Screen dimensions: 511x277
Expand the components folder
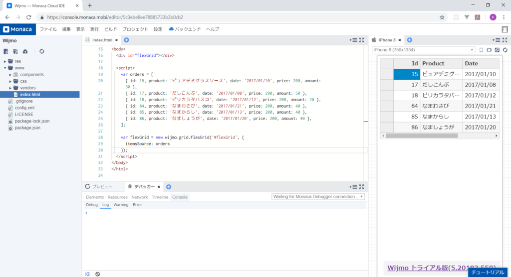10,75
